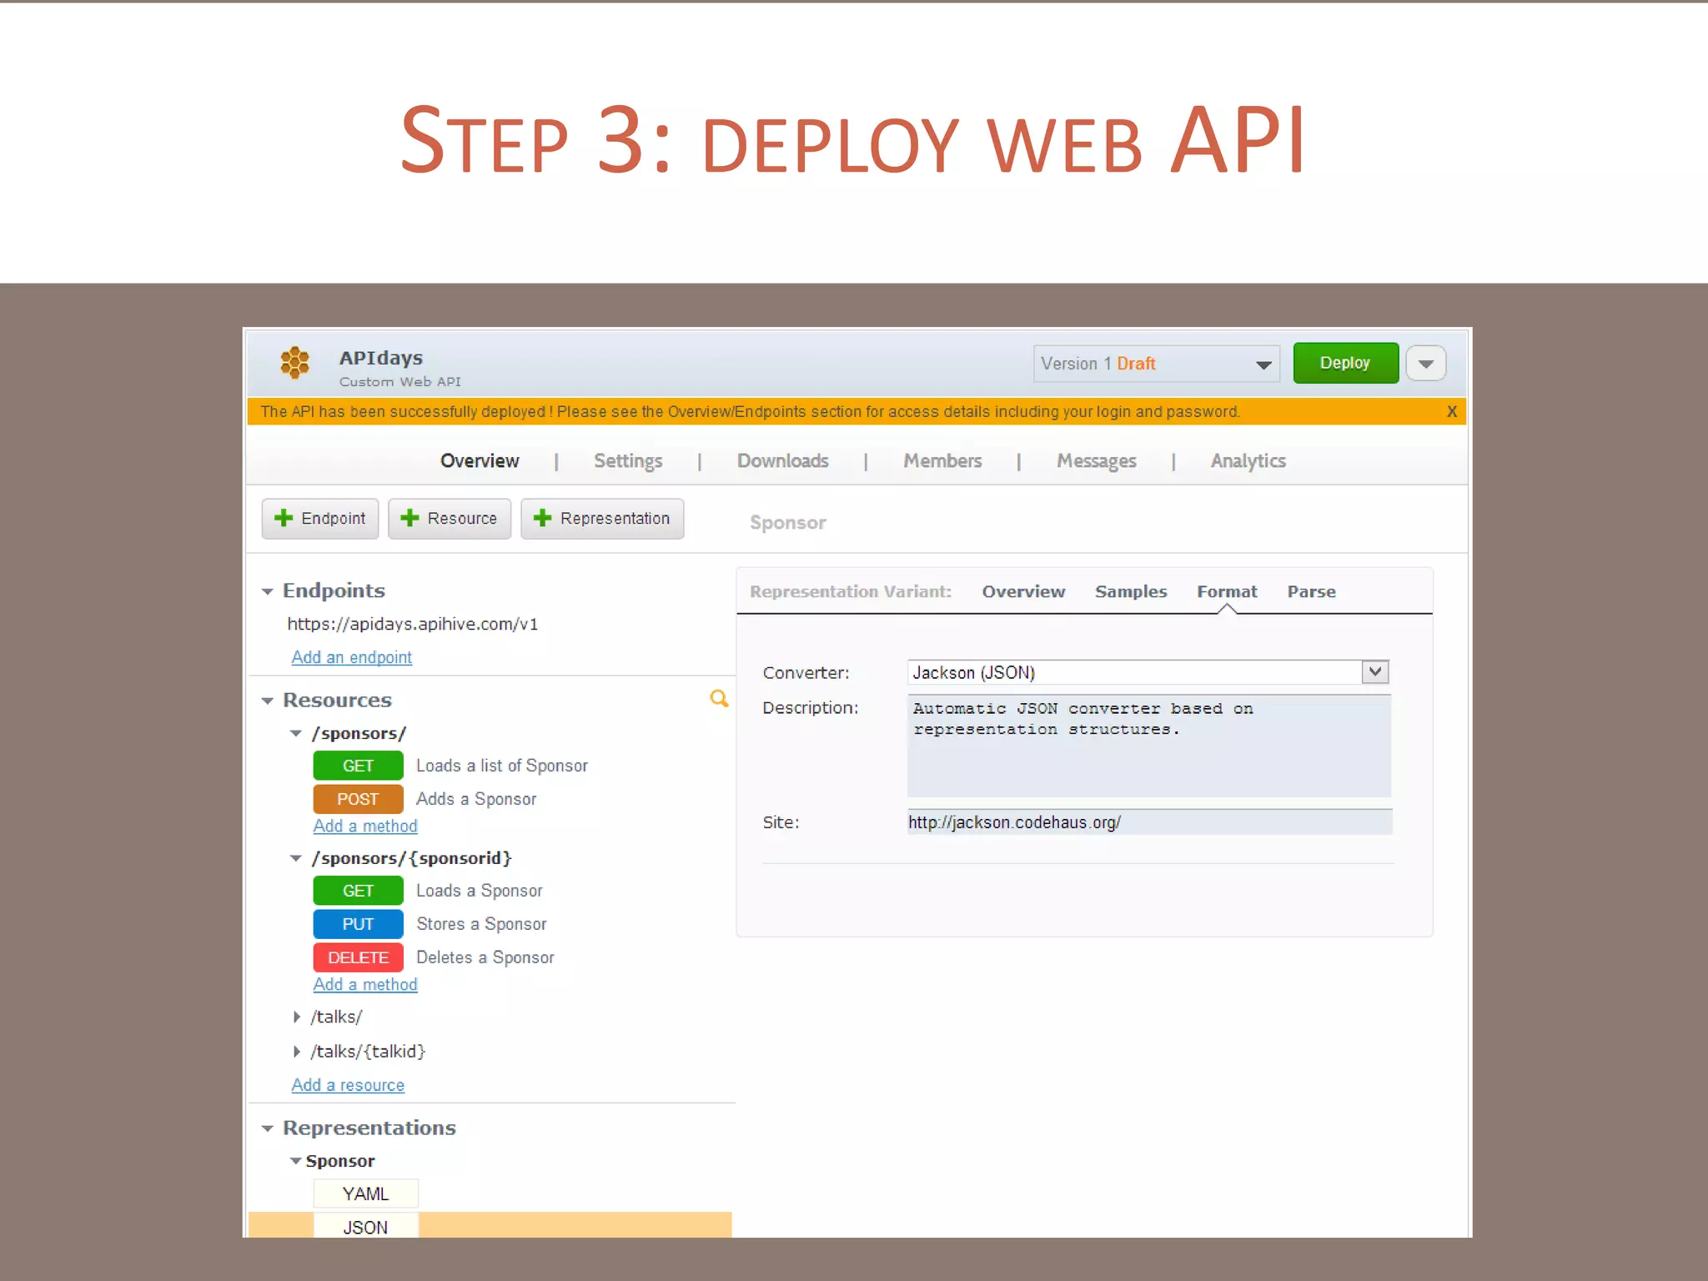Open the dropdown arrow next to Deploy
The width and height of the screenshot is (1708, 1281).
(1426, 364)
